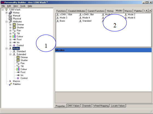
Task: Click the Standard mode icon in the tree
Action: (14, 51)
